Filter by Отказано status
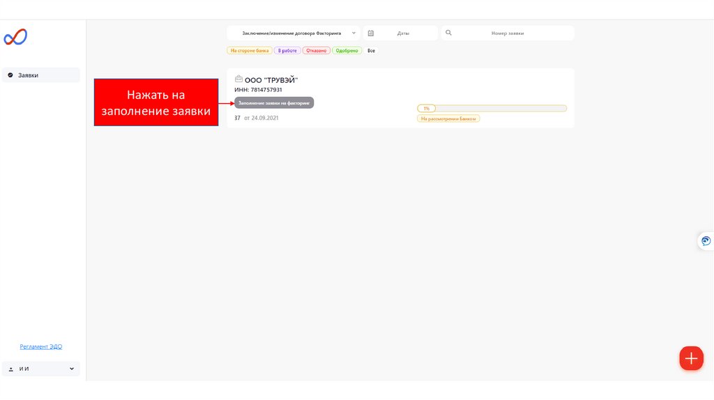 tap(316, 50)
